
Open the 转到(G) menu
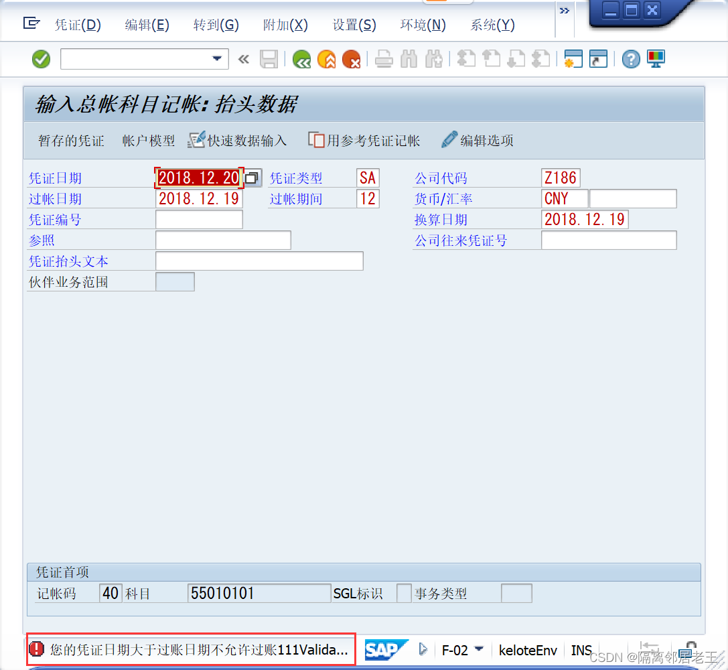(x=216, y=23)
